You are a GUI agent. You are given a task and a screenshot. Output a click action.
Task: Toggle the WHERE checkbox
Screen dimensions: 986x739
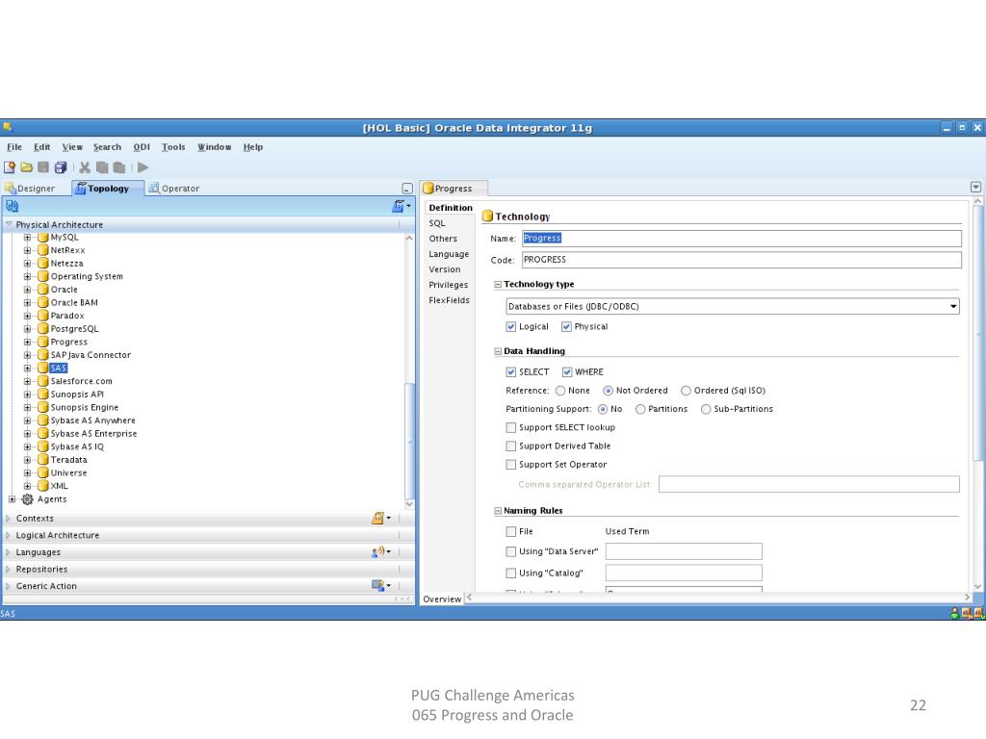pyautogui.click(x=566, y=372)
